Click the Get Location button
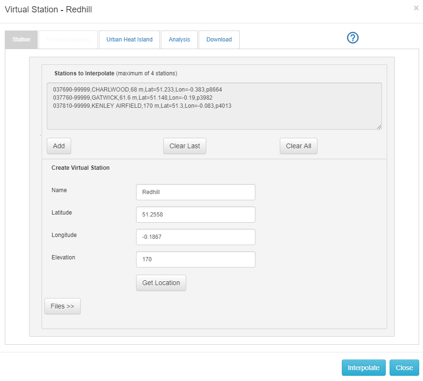 click(161, 283)
